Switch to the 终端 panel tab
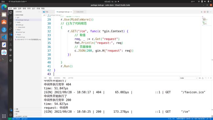The width and height of the screenshot is (213, 120). coord(64,78)
